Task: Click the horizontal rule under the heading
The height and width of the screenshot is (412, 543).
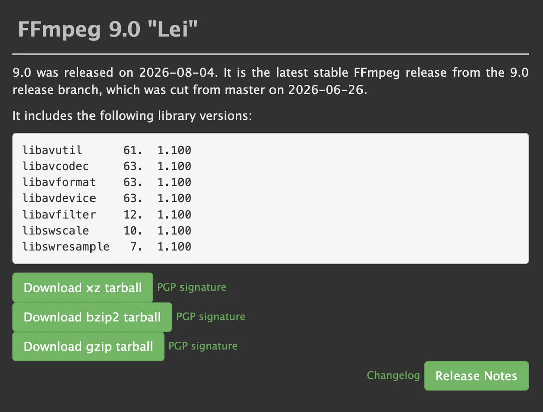Action: pos(270,54)
